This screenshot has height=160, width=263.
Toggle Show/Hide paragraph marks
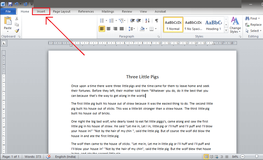click(x=156, y=21)
